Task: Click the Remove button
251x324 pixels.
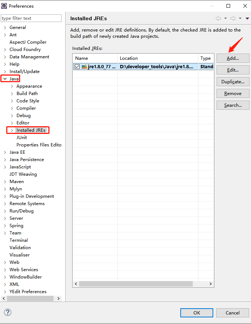Action: pos(233,94)
